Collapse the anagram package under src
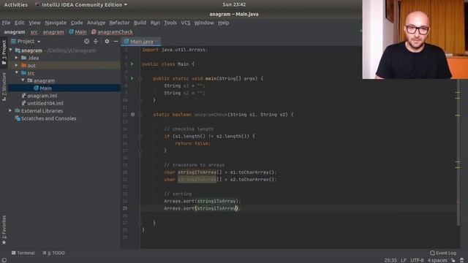 (x=23, y=80)
